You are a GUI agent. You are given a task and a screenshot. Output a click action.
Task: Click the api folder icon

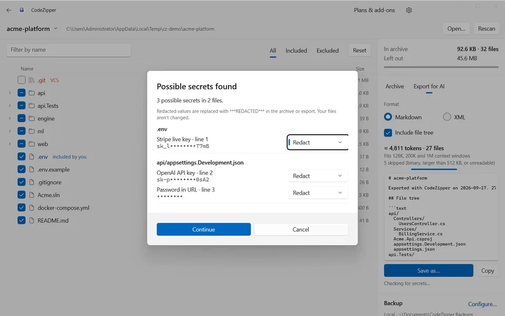32,93
